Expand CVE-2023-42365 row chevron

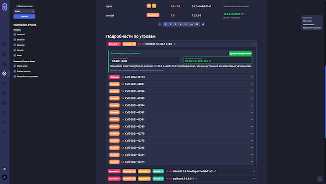252,148
